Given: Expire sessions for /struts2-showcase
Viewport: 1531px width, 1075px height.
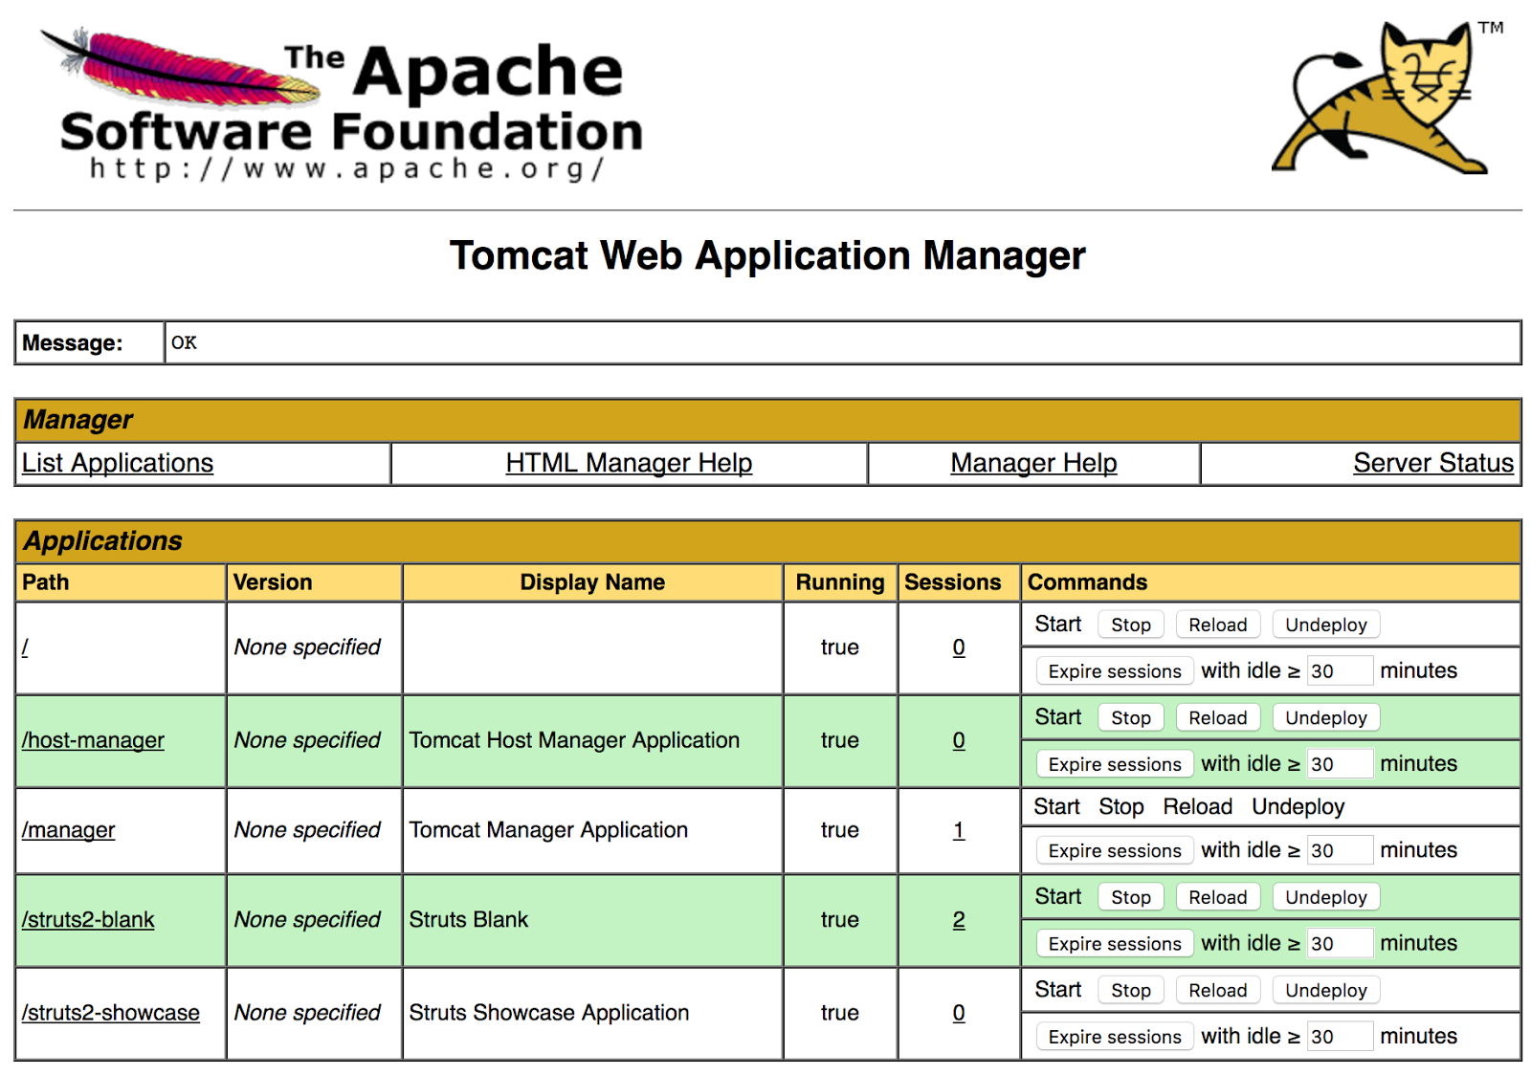Looking at the screenshot, I should point(1115,1037).
